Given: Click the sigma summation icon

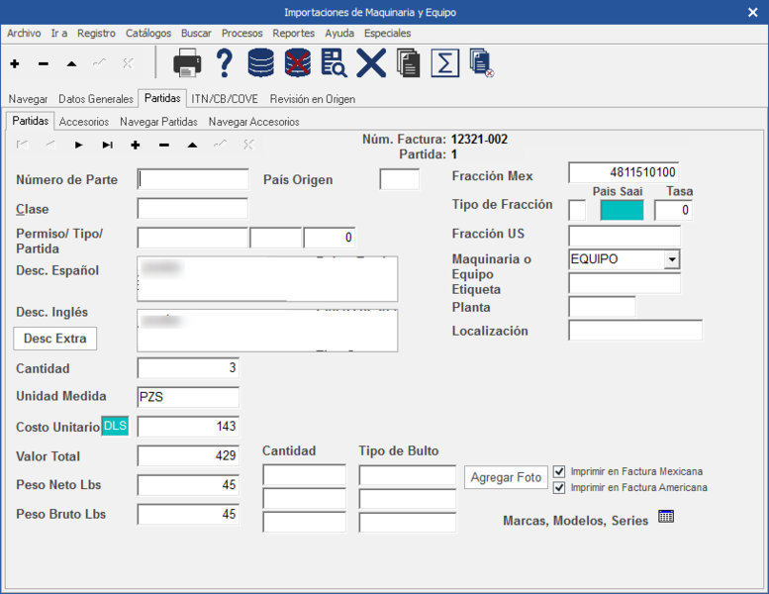Looking at the screenshot, I should pos(445,62).
